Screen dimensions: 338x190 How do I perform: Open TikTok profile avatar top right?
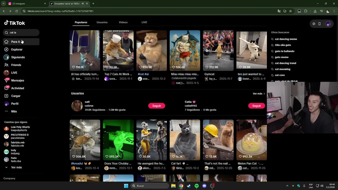(x=328, y=24)
